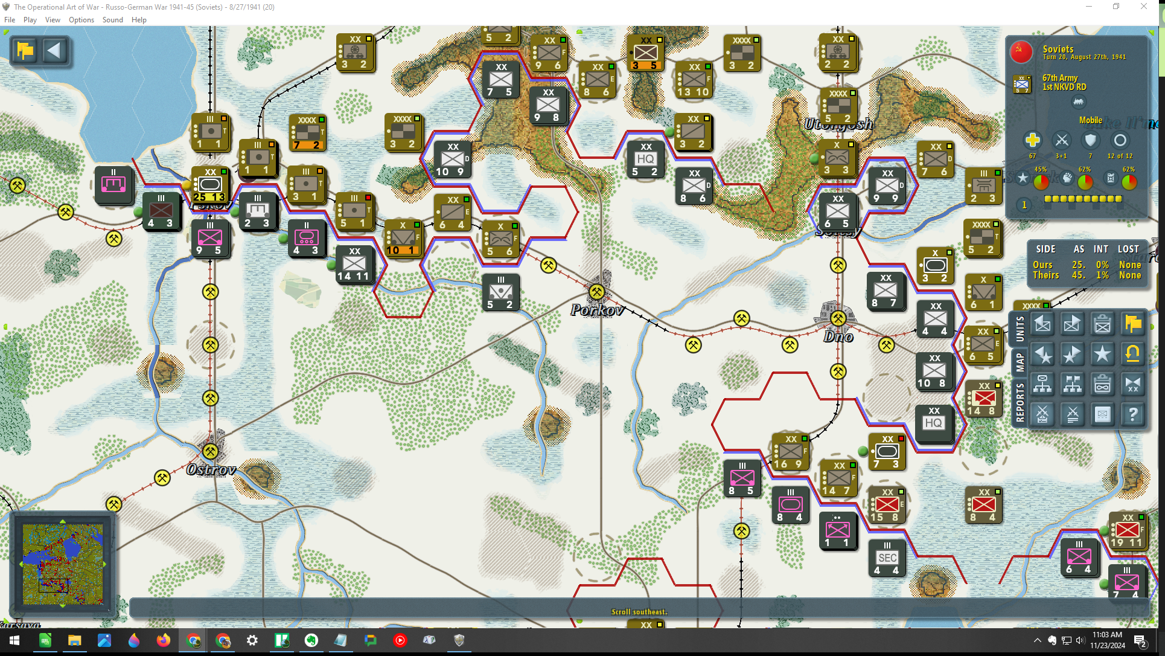
Task: Click crossed swords attack strength icon
Action: coord(1061,140)
